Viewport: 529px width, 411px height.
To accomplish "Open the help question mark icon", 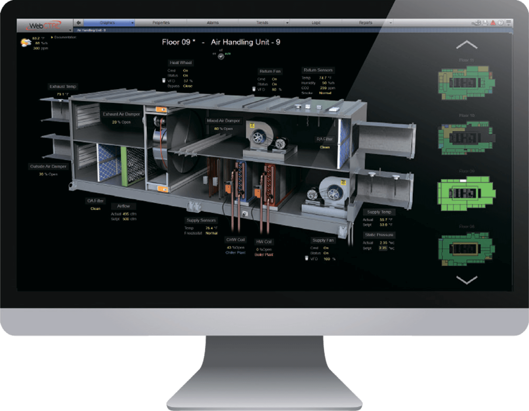I will pos(501,23).
